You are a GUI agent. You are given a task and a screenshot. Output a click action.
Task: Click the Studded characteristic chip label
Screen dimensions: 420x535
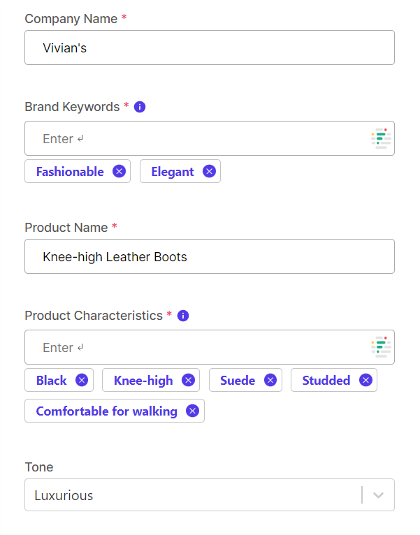[326, 380]
